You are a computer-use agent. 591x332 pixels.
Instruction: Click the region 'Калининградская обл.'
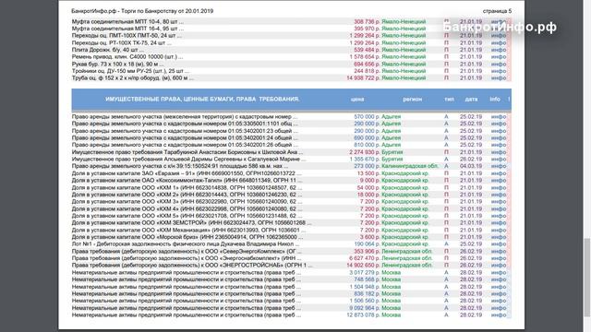pyautogui.click(x=410, y=166)
